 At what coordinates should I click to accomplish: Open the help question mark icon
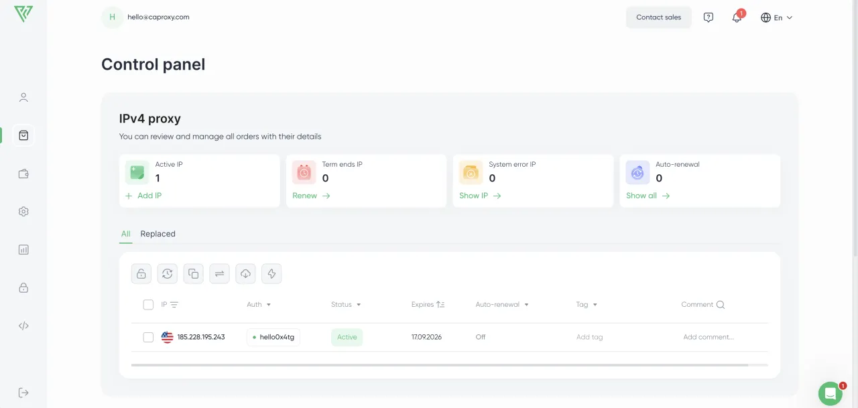click(709, 17)
